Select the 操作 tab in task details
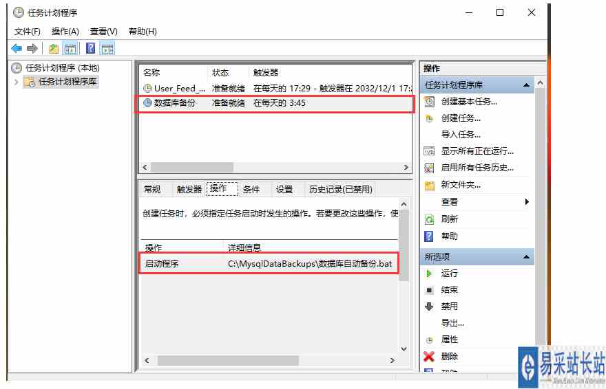This screenshot has width=606, height=389. click(222, 188)
